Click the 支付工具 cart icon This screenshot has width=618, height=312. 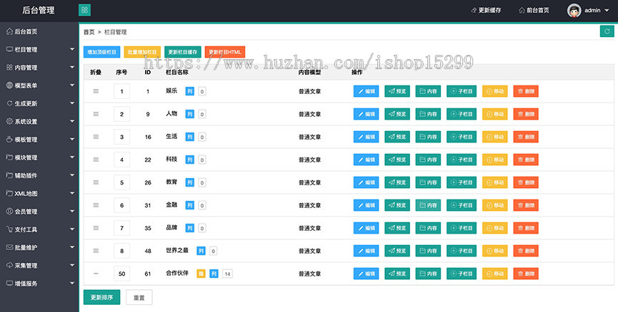pyautogui.click(x=9, y=229)
